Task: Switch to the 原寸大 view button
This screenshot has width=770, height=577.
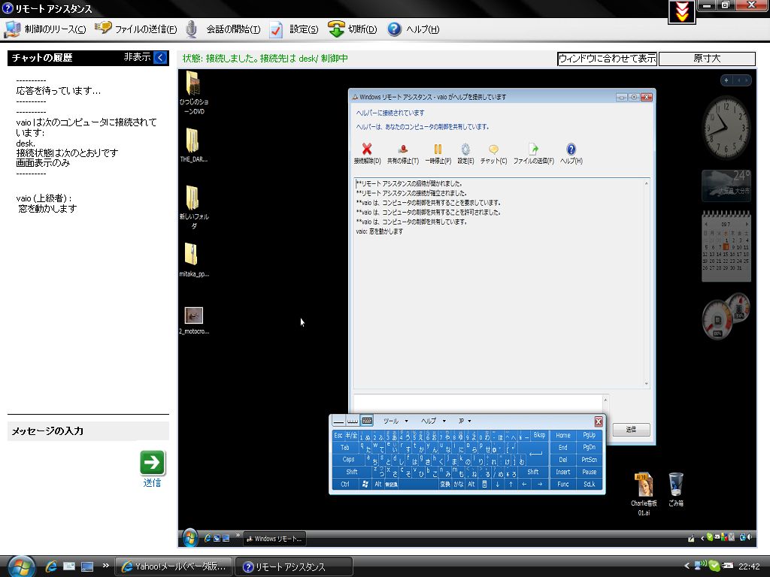Action: tap(707, 59)
